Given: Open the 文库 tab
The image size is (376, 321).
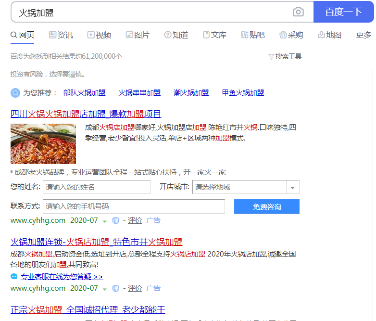Looking at the screenshot, I should 214,35.
